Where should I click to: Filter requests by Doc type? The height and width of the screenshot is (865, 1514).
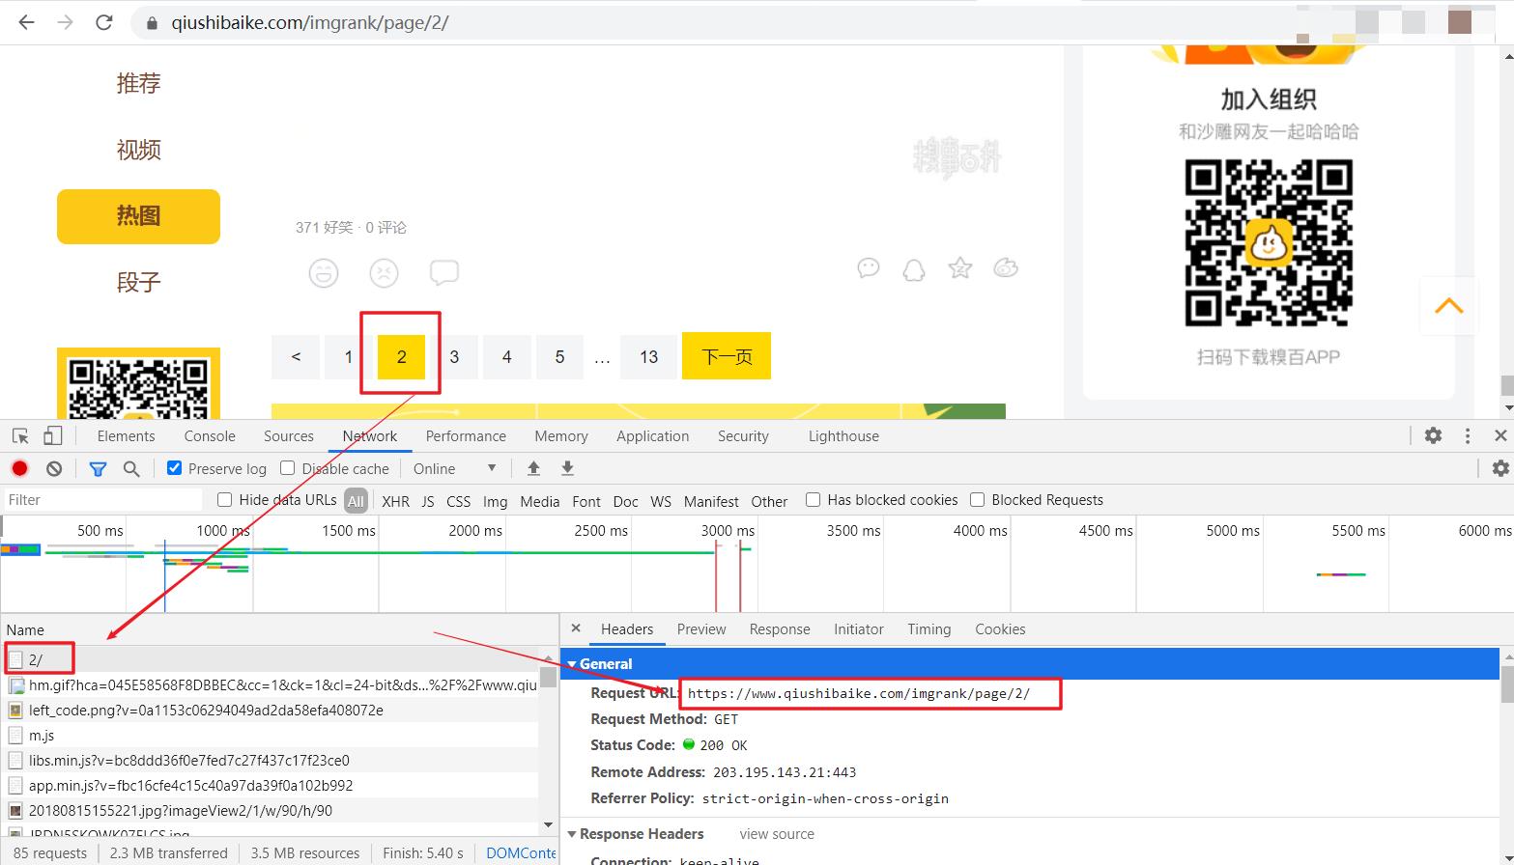pyautogui.click(x=626, y=501)
